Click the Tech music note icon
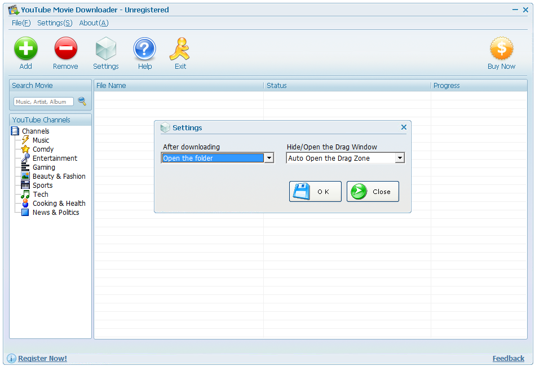Viewport: 535px width, 366px height. click(25, 194)
